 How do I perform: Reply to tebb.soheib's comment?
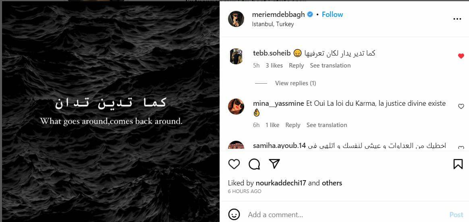[296, 66]
